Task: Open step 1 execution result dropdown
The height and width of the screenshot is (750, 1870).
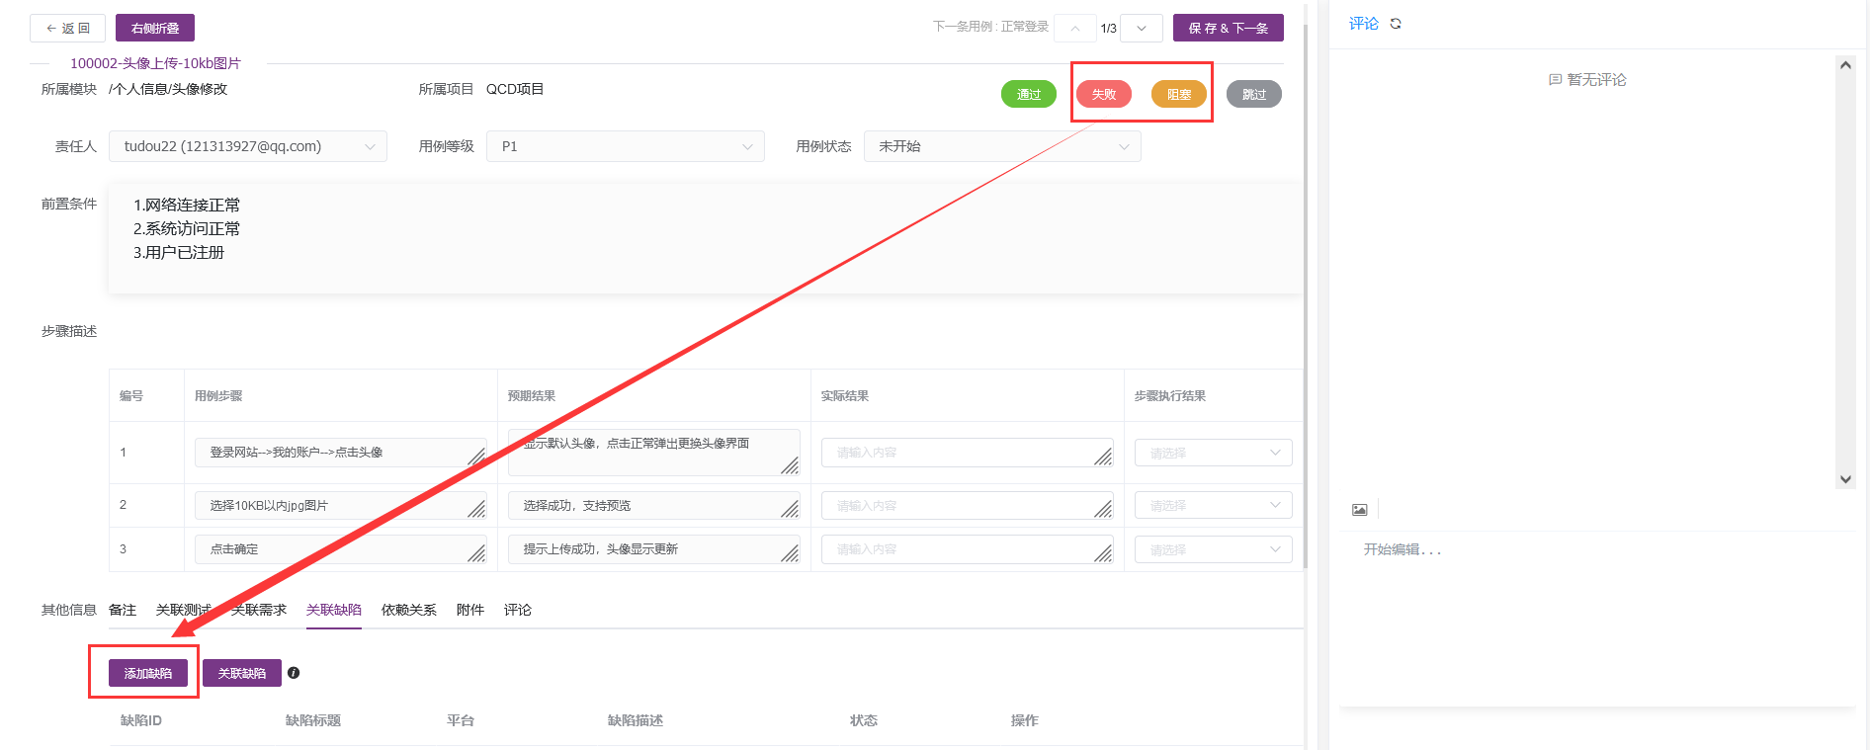Action: [x=1213, y=453]
